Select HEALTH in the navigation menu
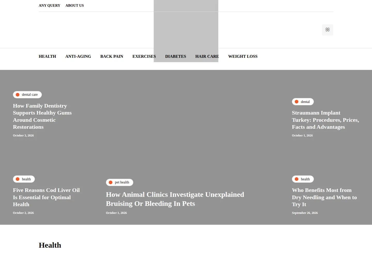This screenshot has width=372, height=258. click(47, 57)
